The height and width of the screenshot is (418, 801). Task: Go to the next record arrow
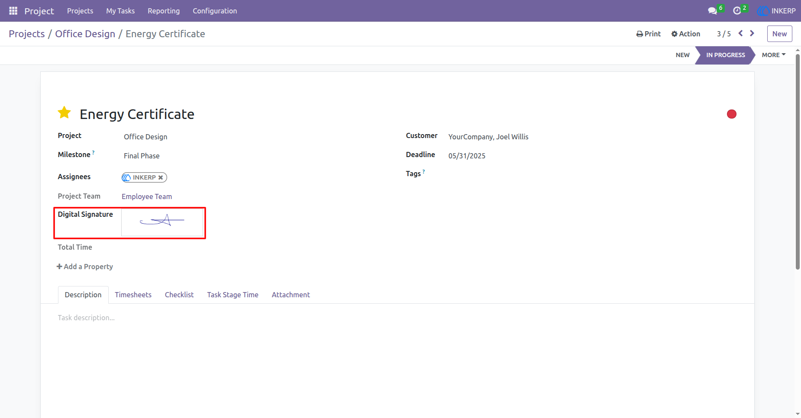pyautogui.click(x=752, y=33)
